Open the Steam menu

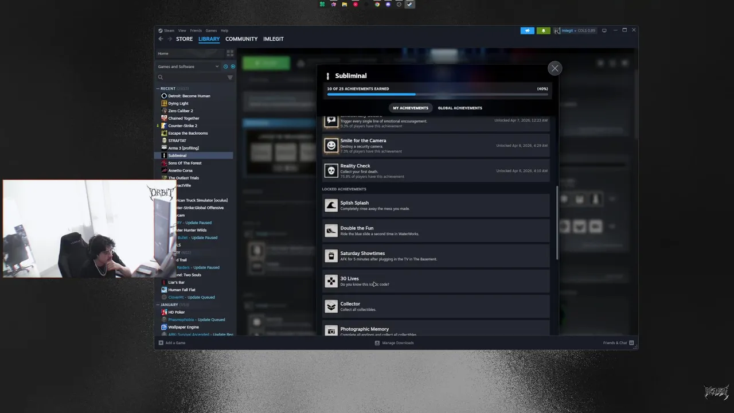166,30
